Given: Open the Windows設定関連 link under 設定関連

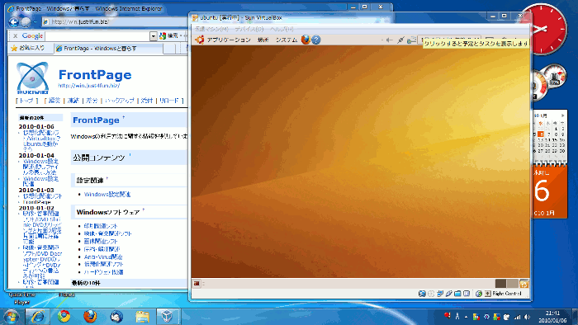Looking at the screenshot, I should [107, 195].
